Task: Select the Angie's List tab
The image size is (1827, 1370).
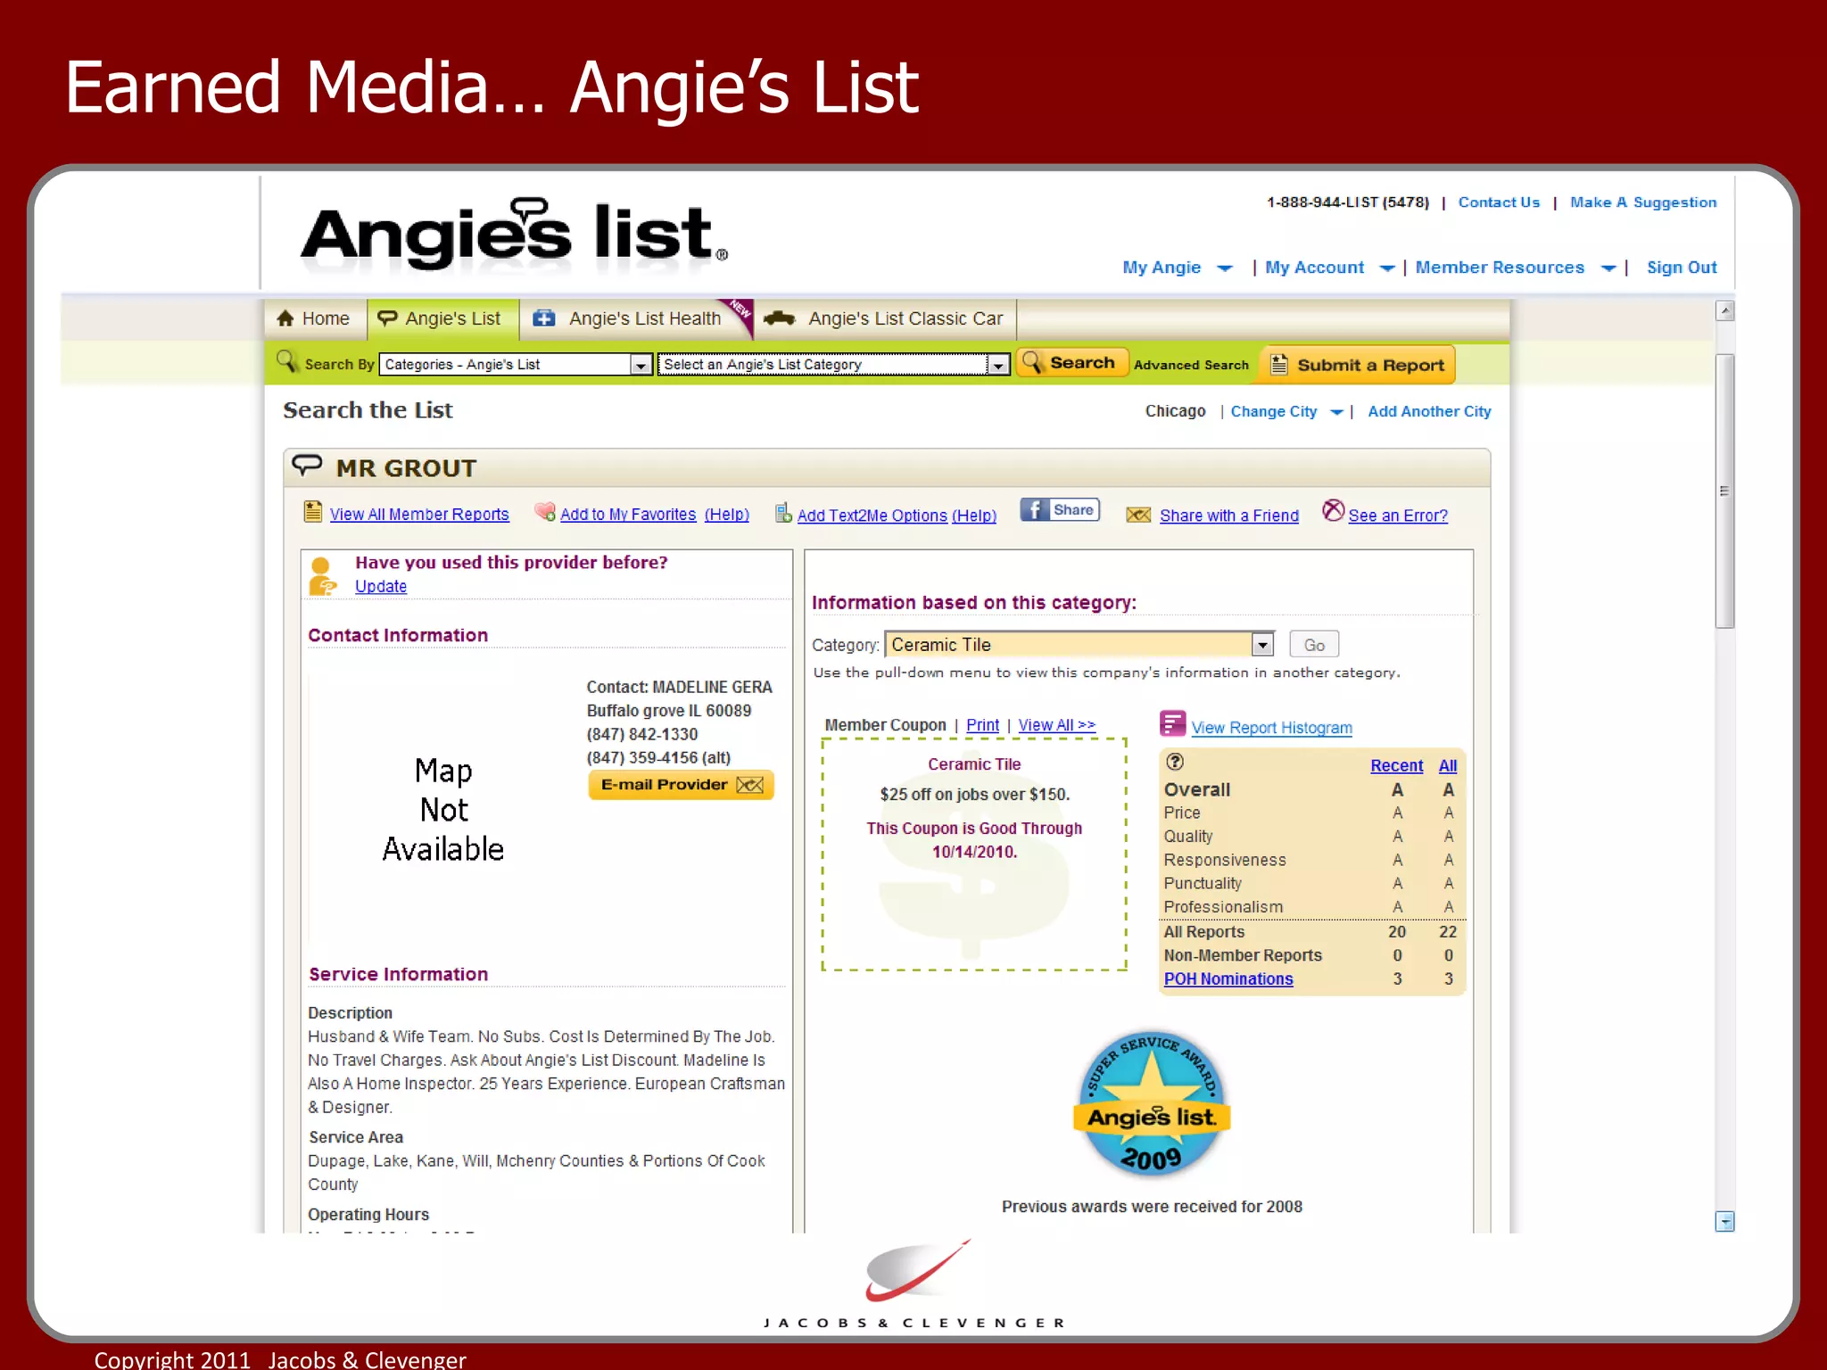Action: tap(443, 318)
